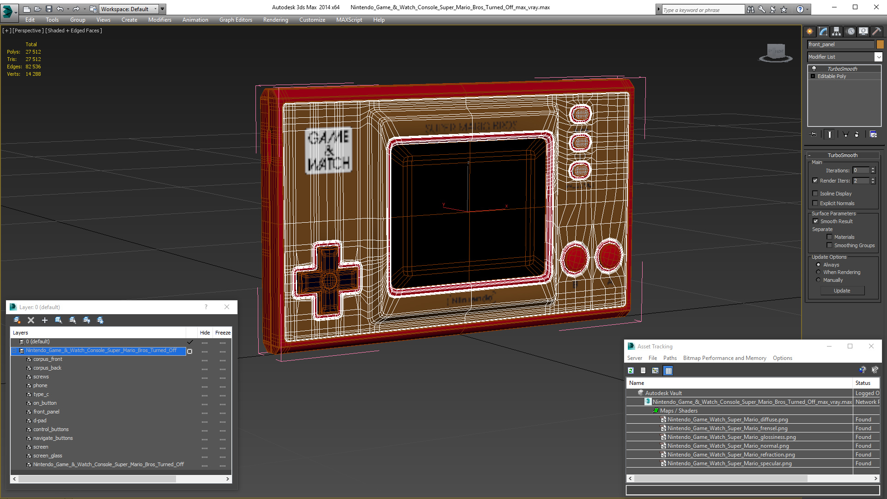Click the Undo arrow icon

coord(60,9)
